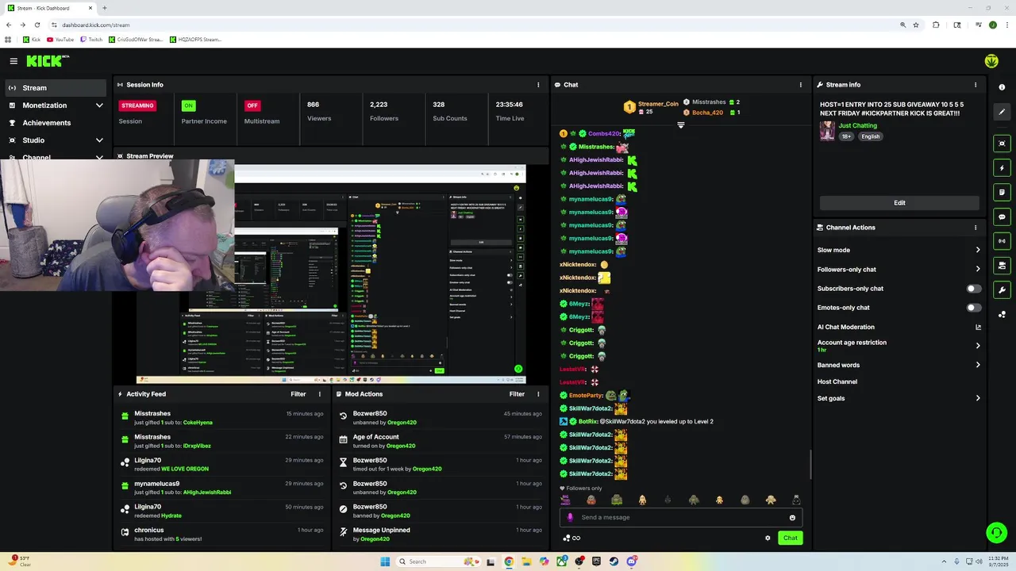Toggle the lightning bolt activity feed widget icon
1016x571 pixels.
point(1002,168)
